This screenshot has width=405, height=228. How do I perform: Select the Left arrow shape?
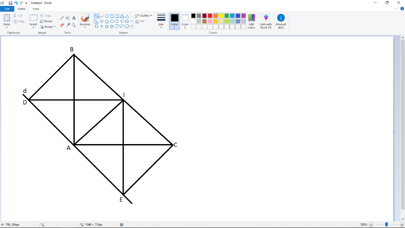click(x=122, y=21)
